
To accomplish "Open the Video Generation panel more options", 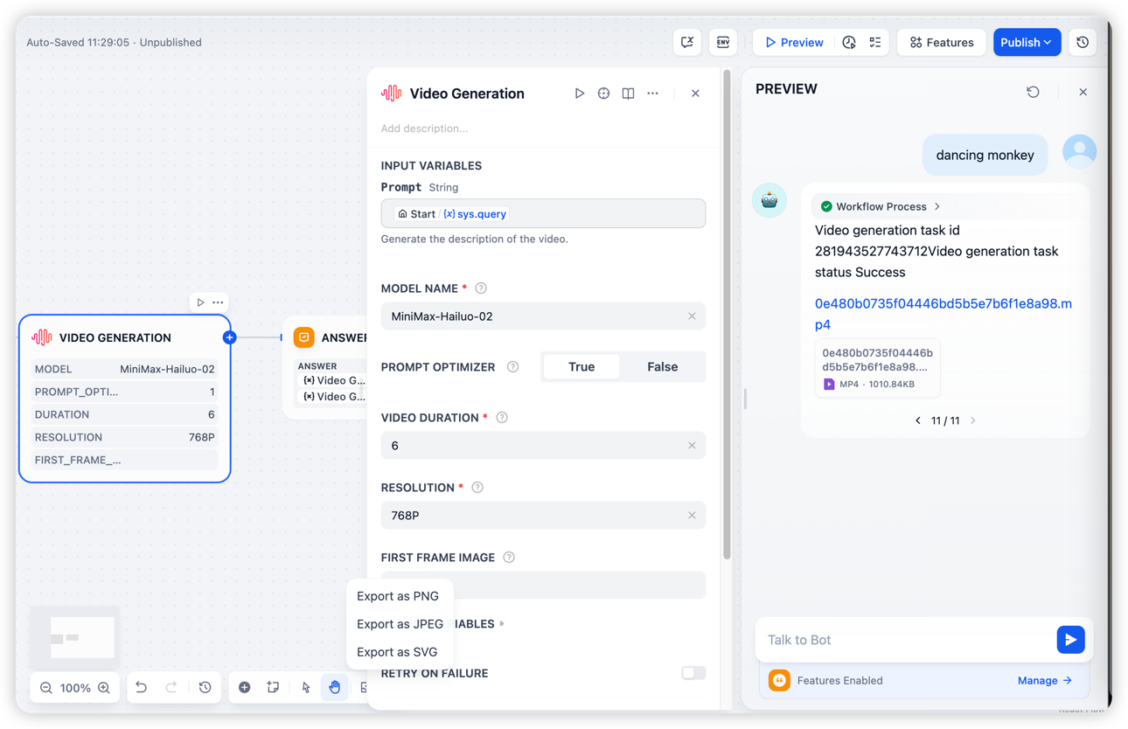I will click(x=652, y=94).
